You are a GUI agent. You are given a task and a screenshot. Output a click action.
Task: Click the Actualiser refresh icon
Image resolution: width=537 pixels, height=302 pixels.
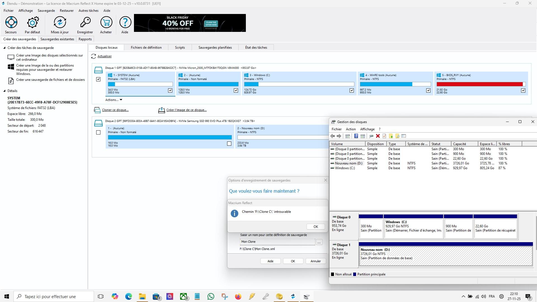coord(94,56)
